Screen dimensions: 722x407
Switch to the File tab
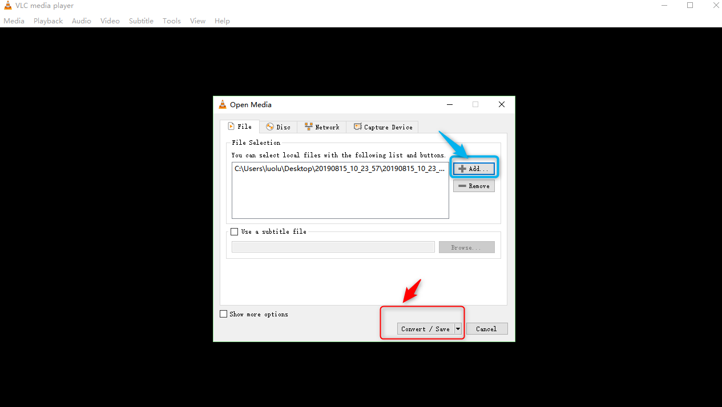click(x=240, y=127)
